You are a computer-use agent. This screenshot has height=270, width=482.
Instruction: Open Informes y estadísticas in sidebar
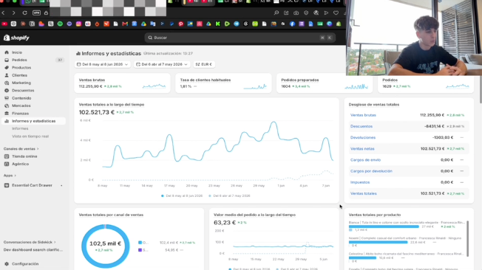tap(33, 121)
